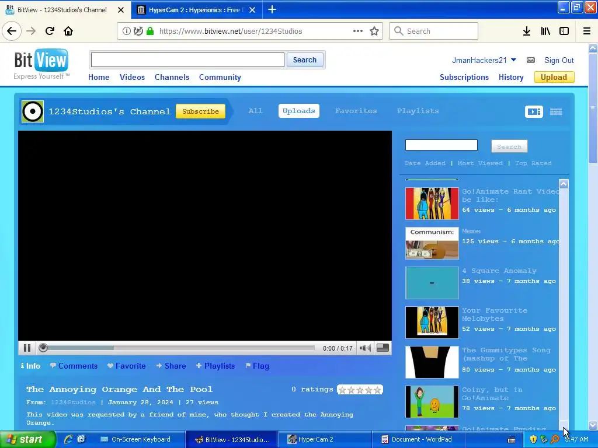598x448 pixels.
Task: Switch to grid view layout icon
Action: [556, 111]
